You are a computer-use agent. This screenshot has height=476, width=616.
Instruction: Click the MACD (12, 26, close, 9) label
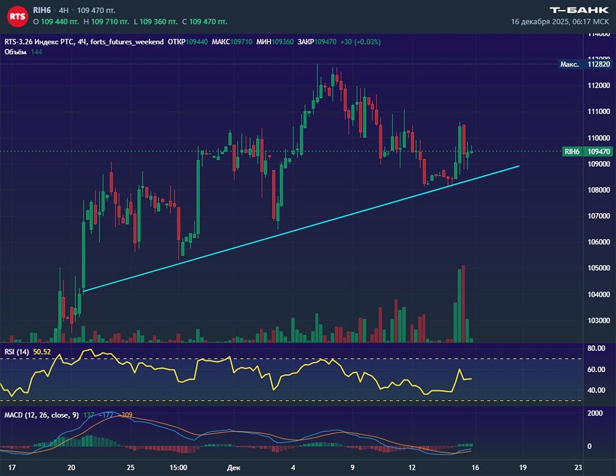click(42, 415)
